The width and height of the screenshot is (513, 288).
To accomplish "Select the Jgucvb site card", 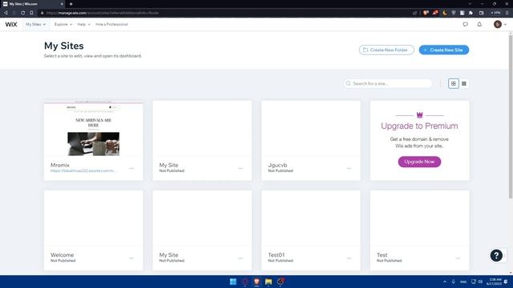I will pyautogui.click(x=311, y=141).
